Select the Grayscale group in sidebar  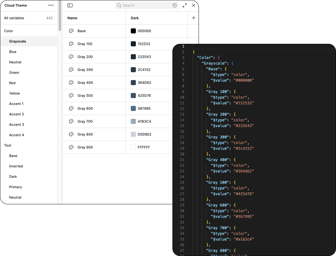tap(18, 41)
